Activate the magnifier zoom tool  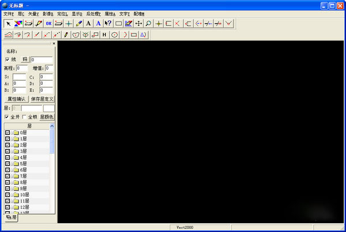click(148, 24)
